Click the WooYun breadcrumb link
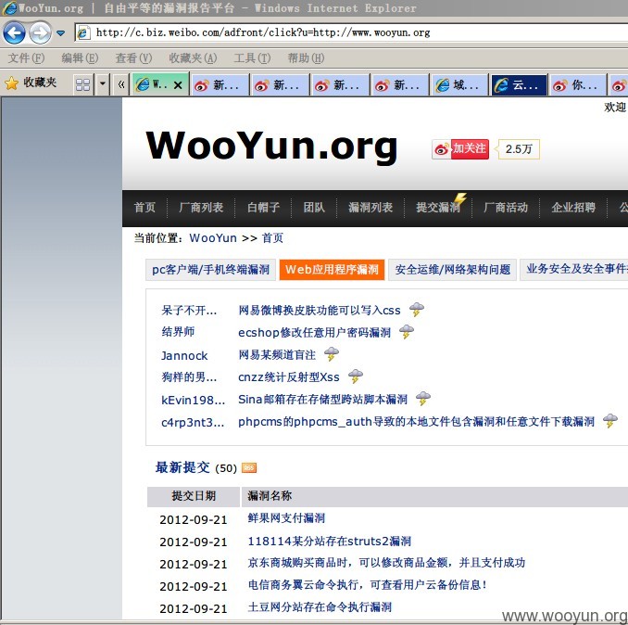The image size is (628, 625). point(213,238)
